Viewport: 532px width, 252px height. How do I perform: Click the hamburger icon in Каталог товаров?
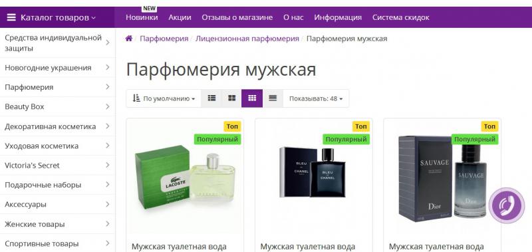click(x=11, y=17)
